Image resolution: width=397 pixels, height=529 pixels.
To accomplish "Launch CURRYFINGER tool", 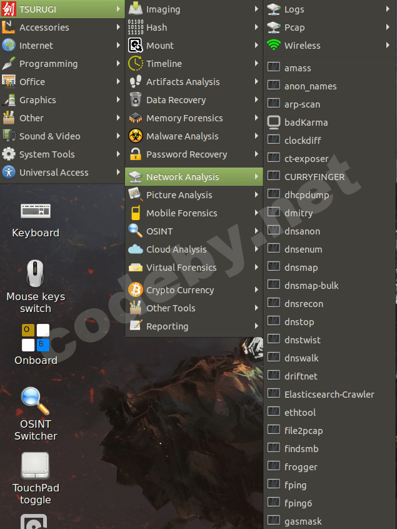I will [329, 177].
